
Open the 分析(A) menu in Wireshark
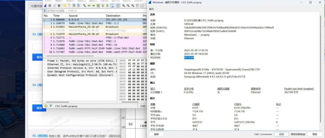tap(104, 1)
